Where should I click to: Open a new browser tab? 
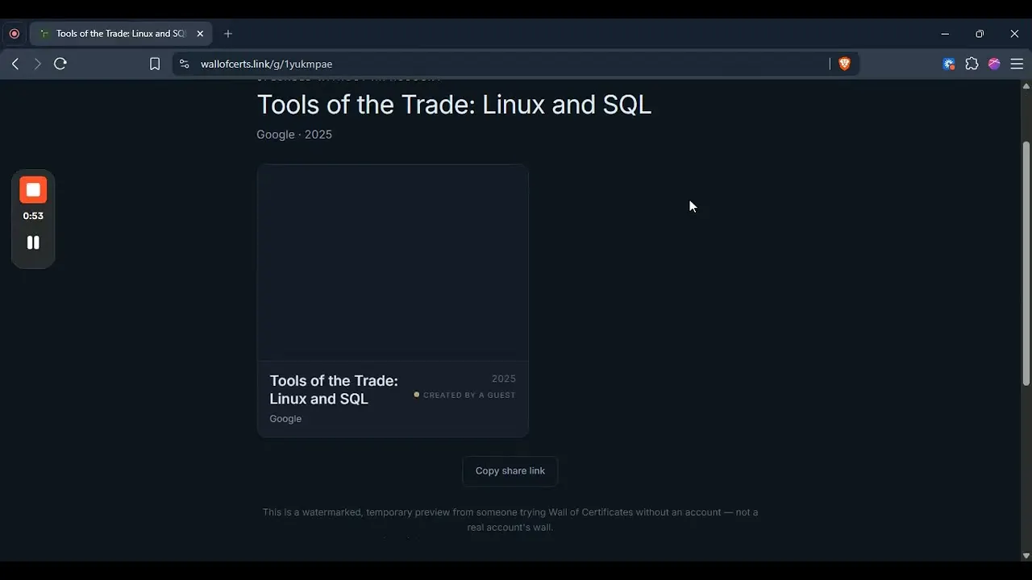[x=228, y=34]
